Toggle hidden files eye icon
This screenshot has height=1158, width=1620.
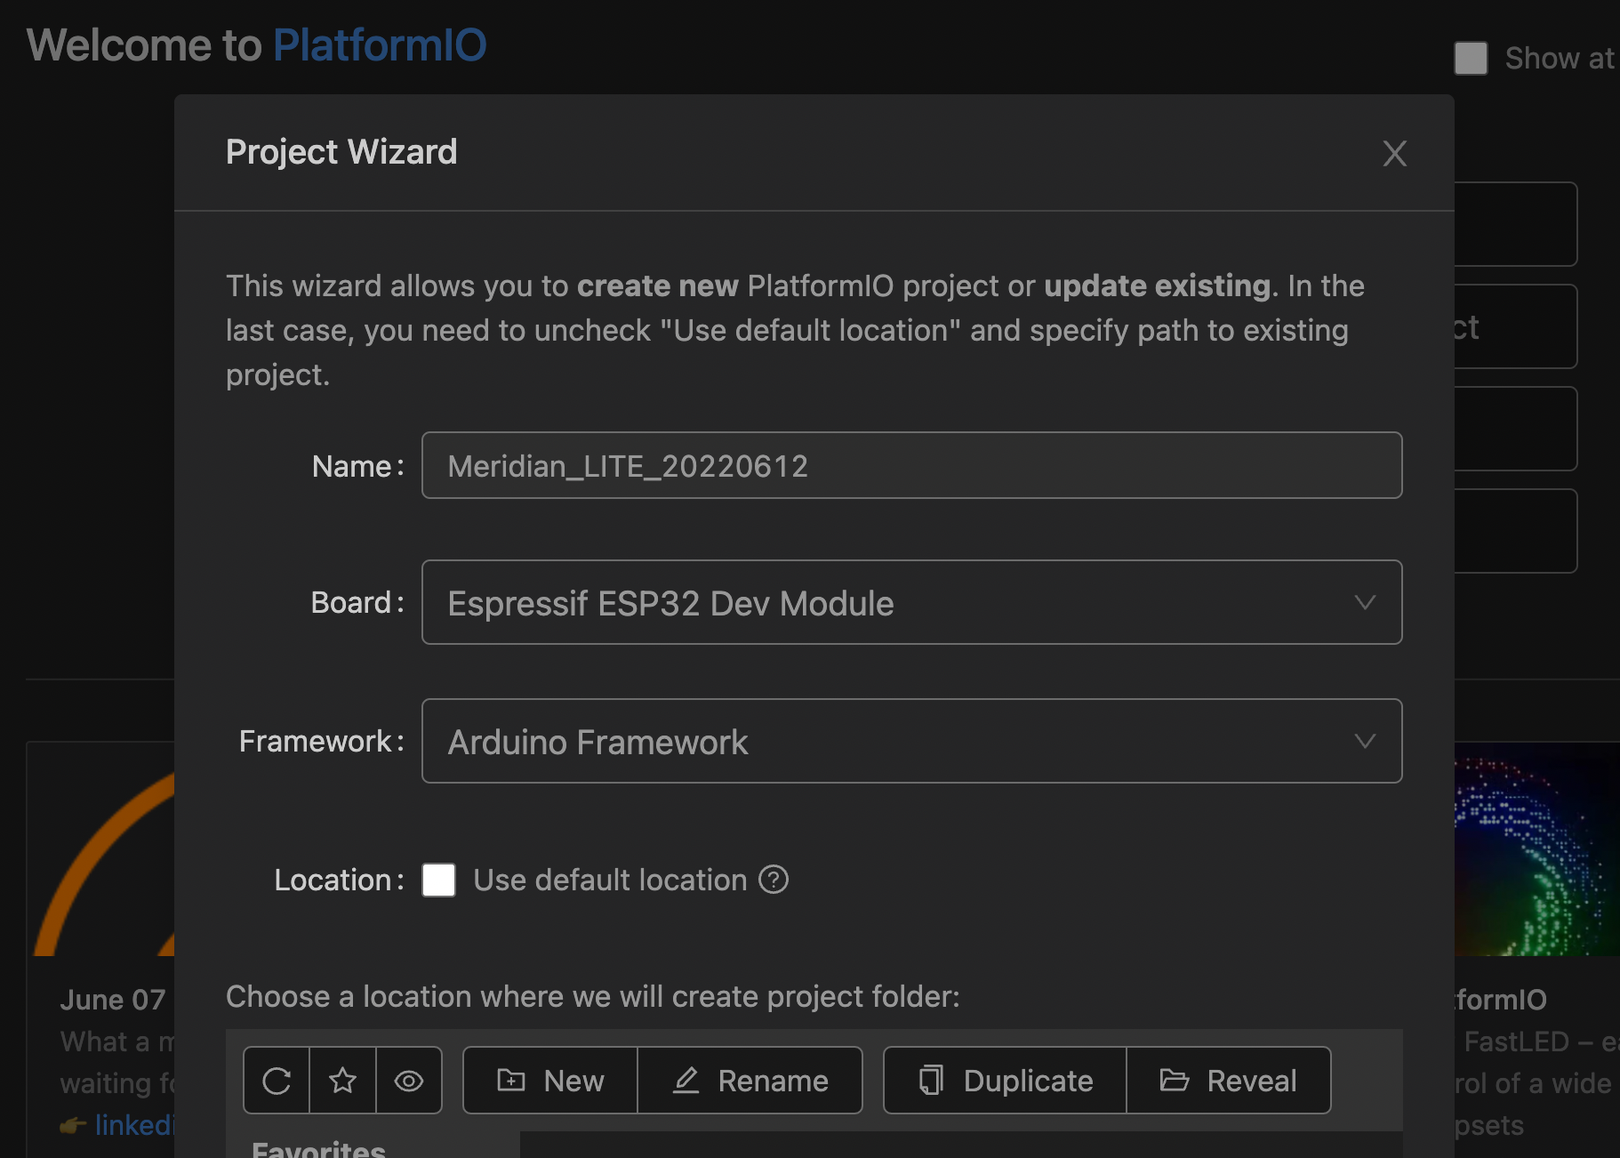[409, 1081]
